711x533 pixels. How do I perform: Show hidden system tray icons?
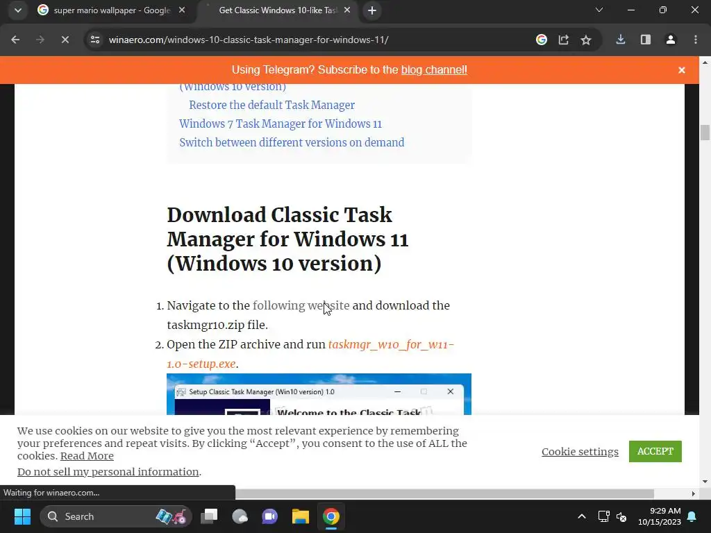(582, 516)
